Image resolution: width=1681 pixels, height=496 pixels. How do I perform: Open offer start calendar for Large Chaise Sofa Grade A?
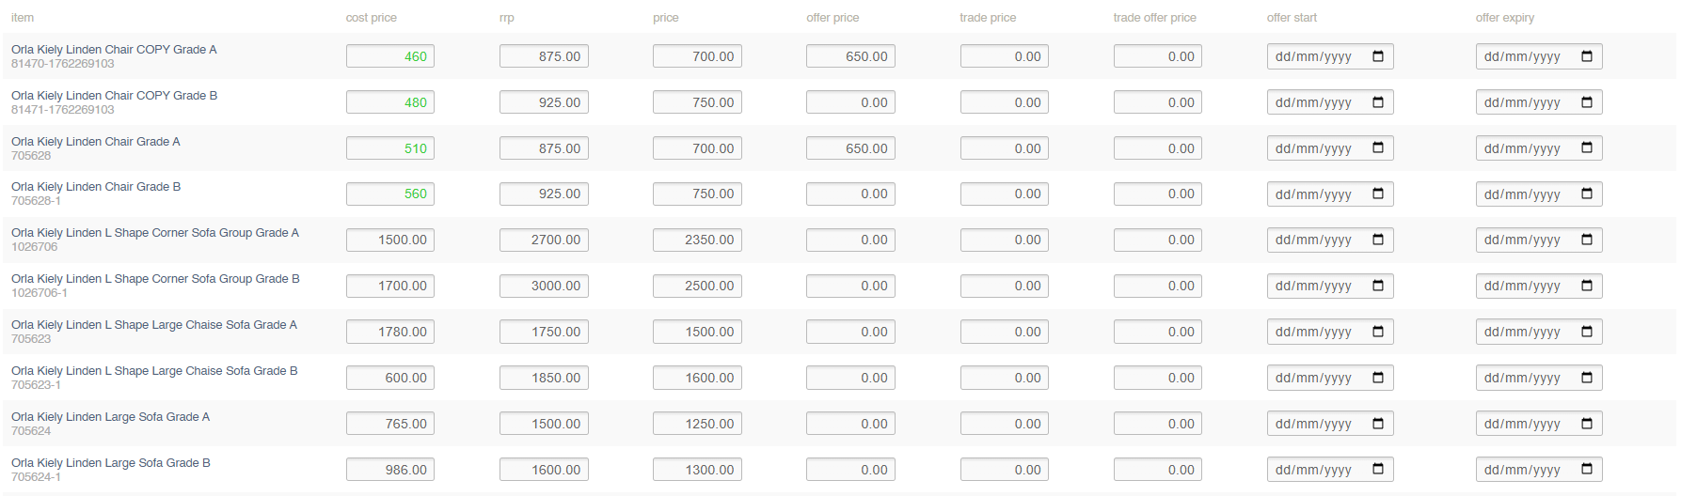(x=1378, y=332)
